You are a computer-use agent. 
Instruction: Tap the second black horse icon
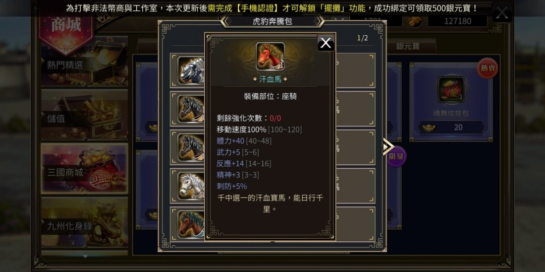coord(191,109)
